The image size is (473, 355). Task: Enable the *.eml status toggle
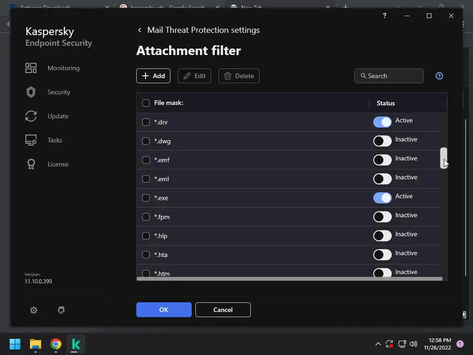pyautogui.click(x=382, y=179)
